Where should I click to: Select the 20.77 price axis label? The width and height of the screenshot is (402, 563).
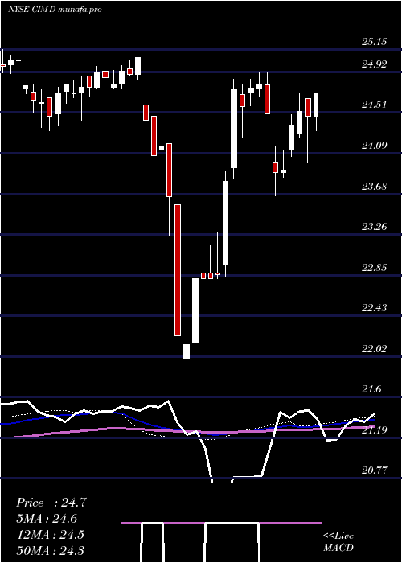pyautogui.click(x=375, y=471)
